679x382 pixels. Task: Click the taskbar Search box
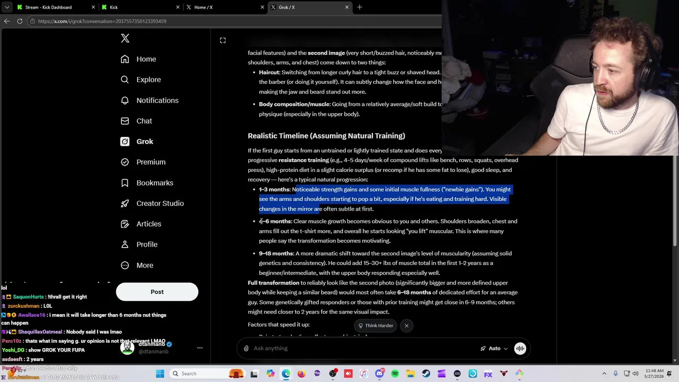(x=207, y=374)
